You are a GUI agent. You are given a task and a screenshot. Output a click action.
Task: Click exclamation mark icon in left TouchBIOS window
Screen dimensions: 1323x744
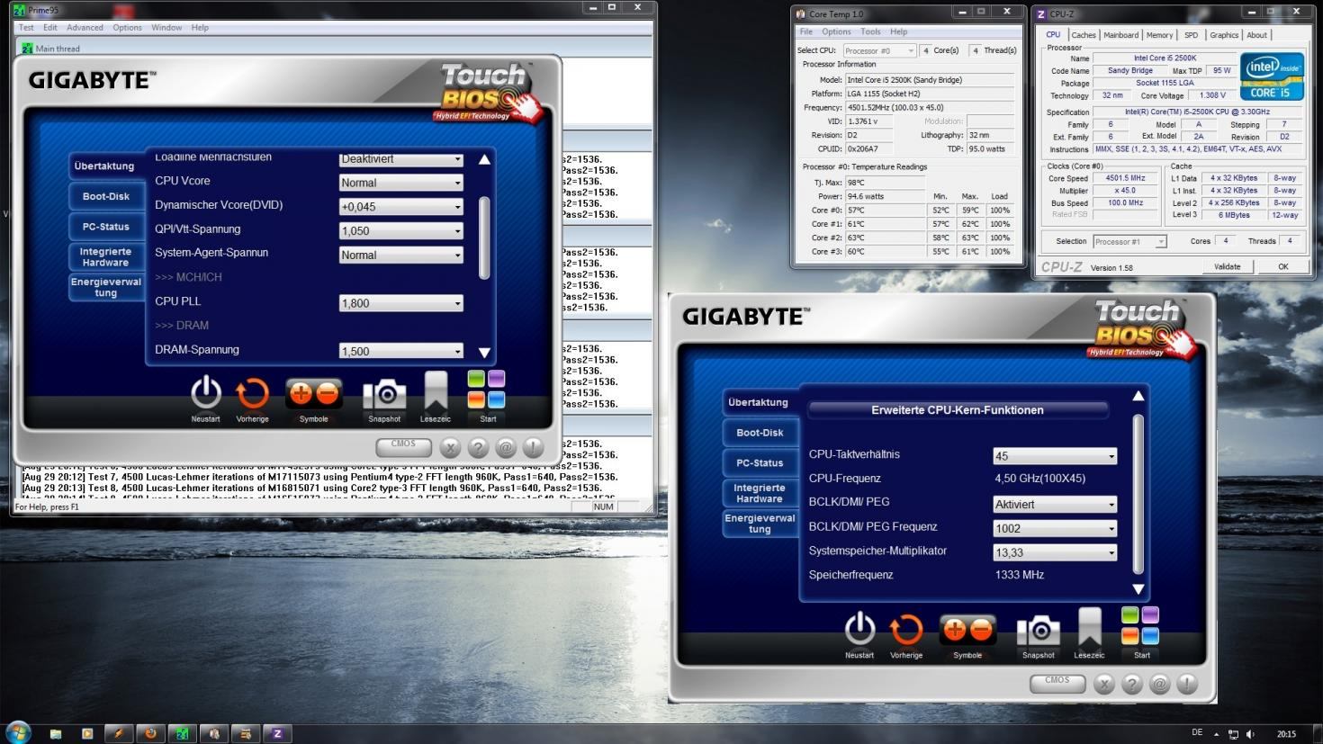point(532,447)
